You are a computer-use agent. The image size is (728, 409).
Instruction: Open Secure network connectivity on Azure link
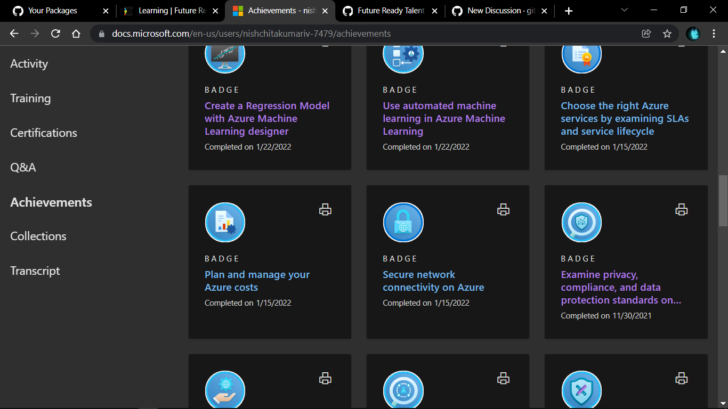(x=433, y=281)
